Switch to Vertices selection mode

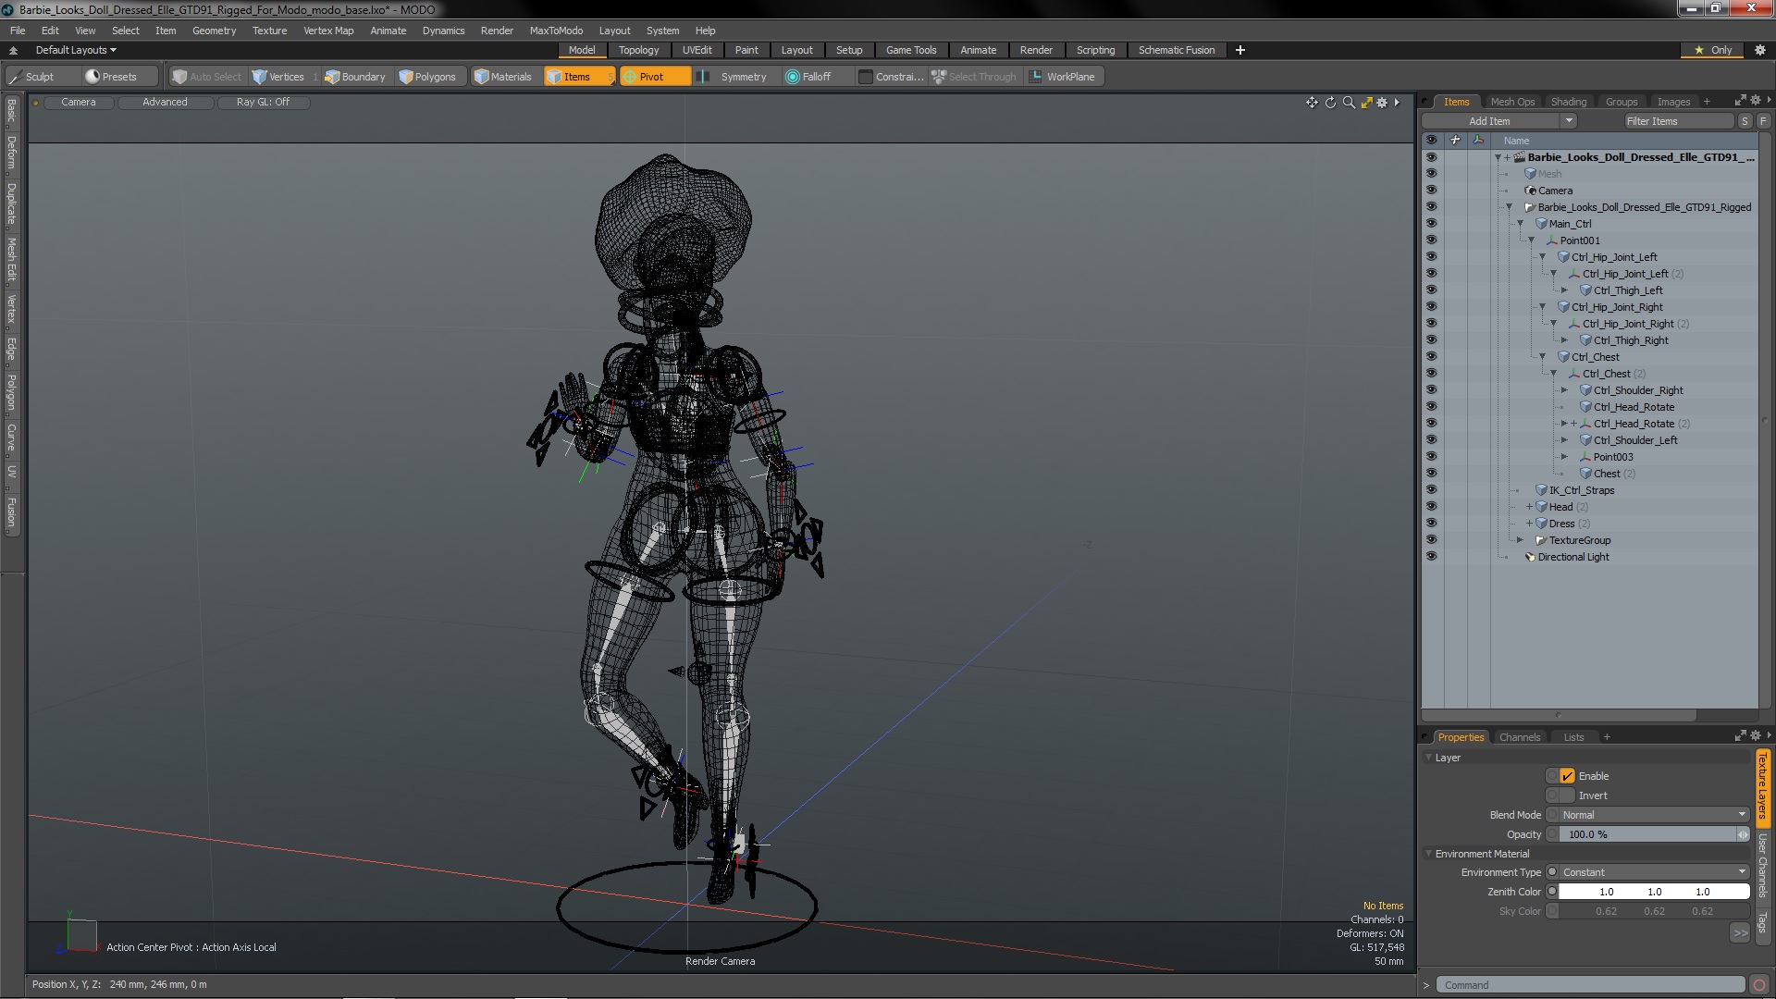(278, 77)
